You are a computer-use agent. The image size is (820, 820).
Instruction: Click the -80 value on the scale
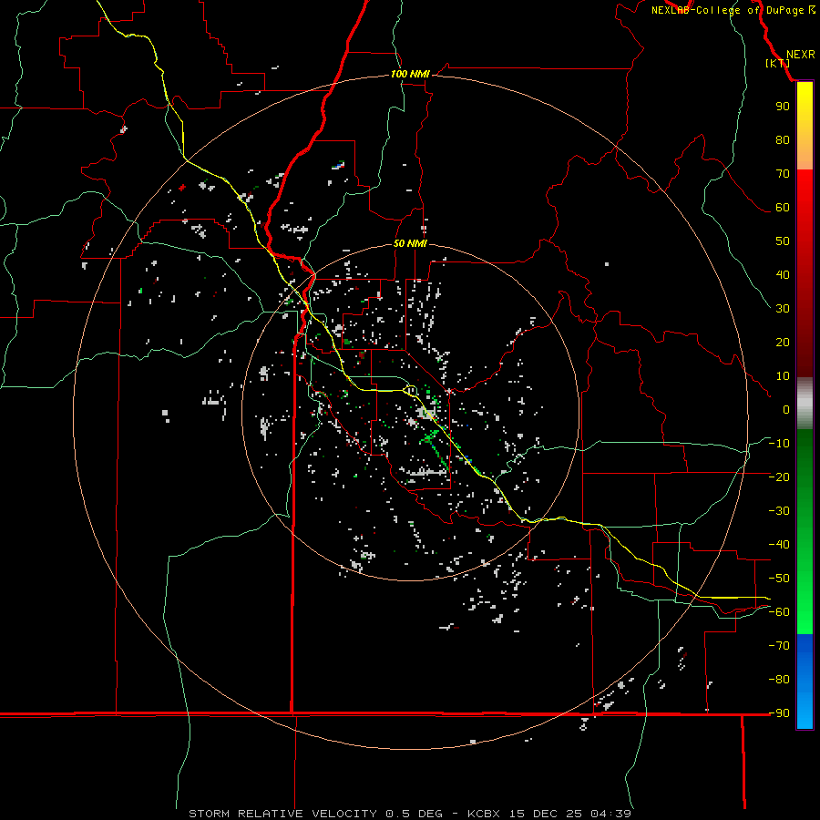(x=779, y=680)
